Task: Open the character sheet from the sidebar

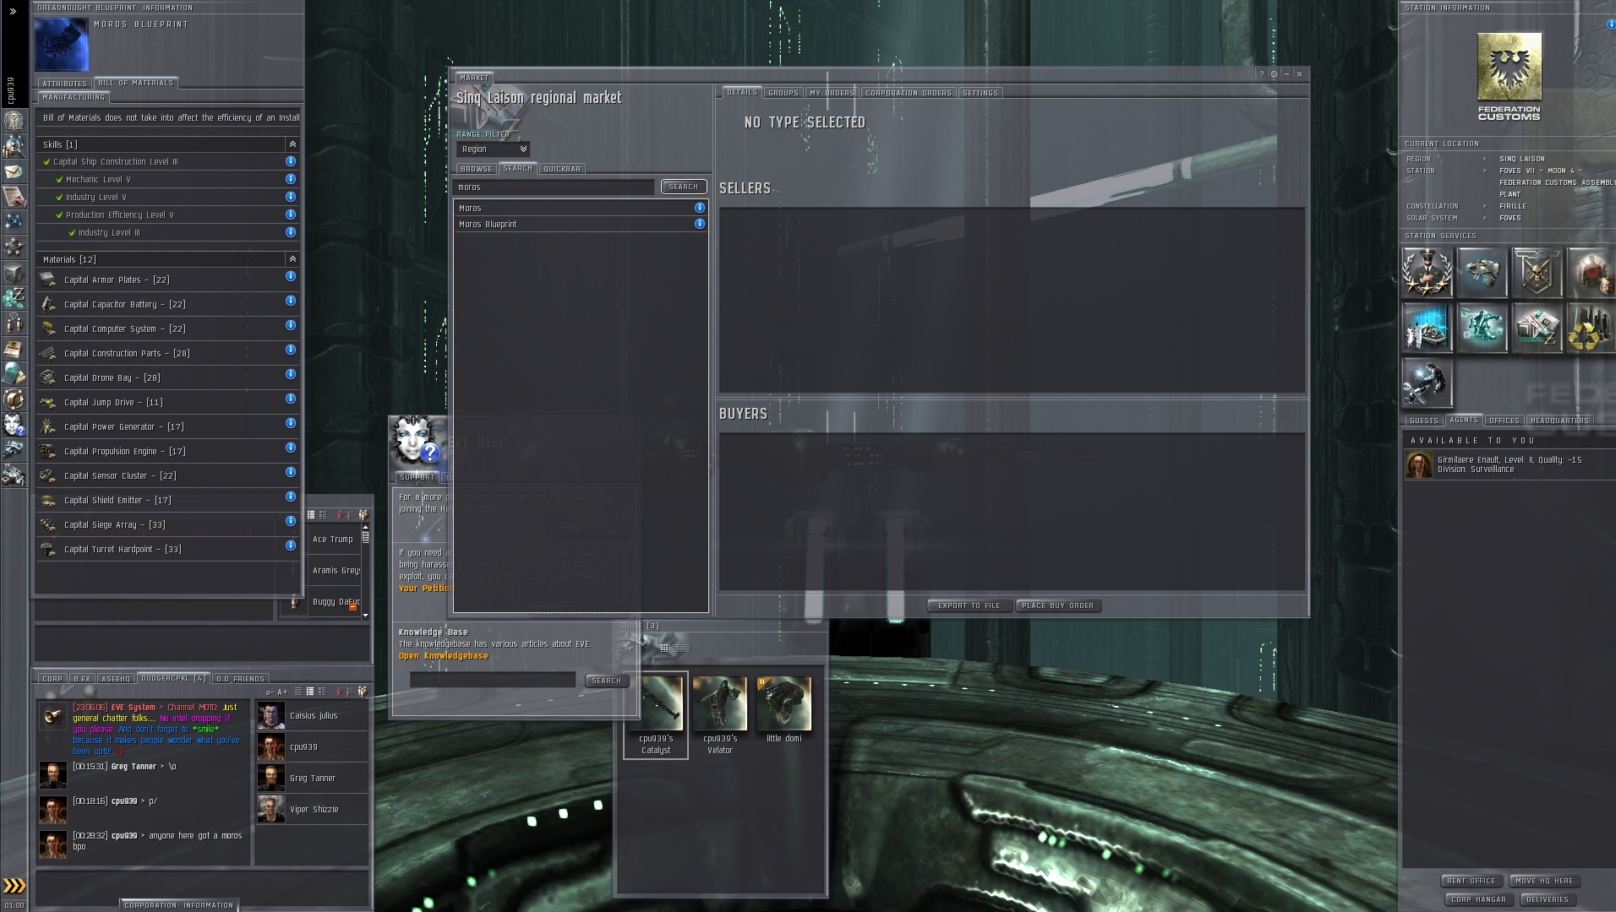Action: click(14, 120)
